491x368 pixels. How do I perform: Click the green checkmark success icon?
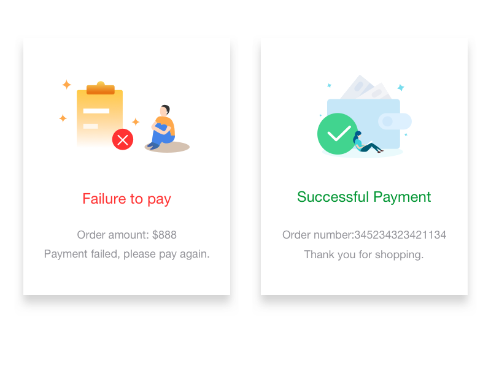click(337, 134)
